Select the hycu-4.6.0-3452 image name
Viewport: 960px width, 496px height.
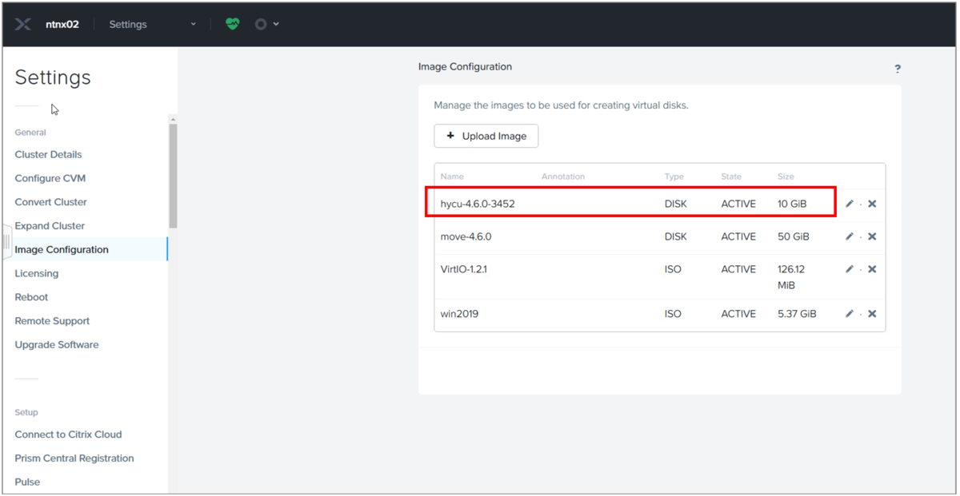478,204
